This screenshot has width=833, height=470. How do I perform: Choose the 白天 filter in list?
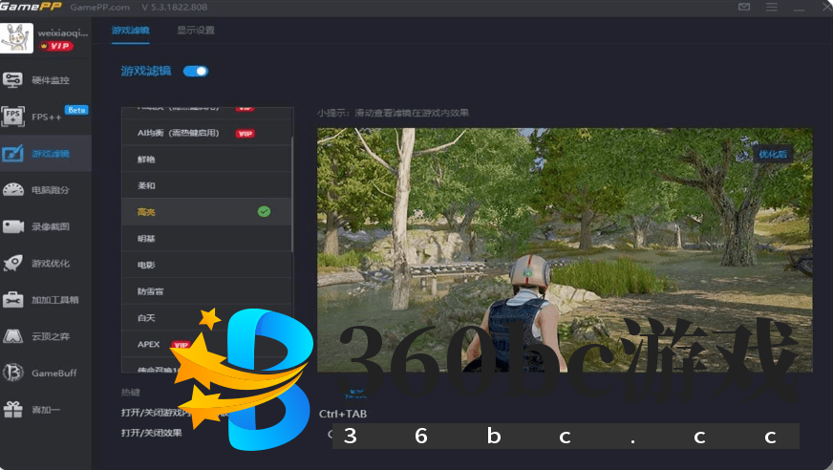click(x=146, y=316)
